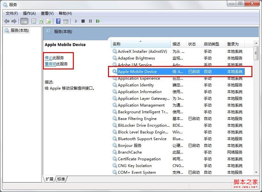Image resolution: width=262 pixels, height=192 pixels.
Task: Click gear icon beside BranchCache
Action: [115, 152]
